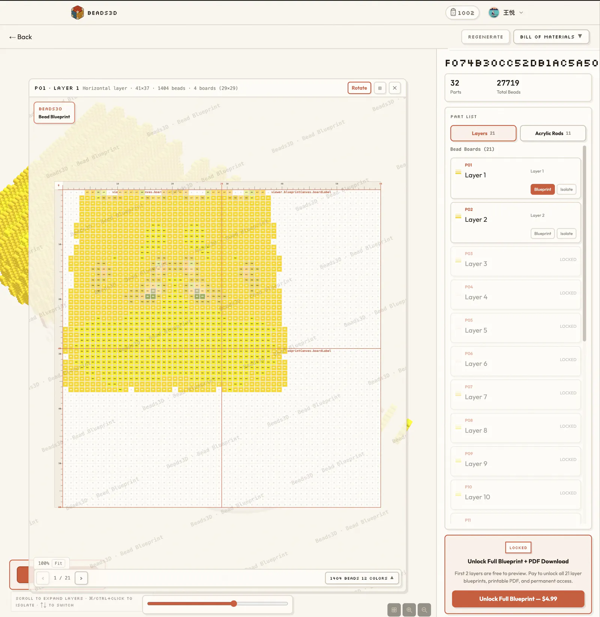Isolate Layer 2
The image size is (600, 617).
pos(566,234)
